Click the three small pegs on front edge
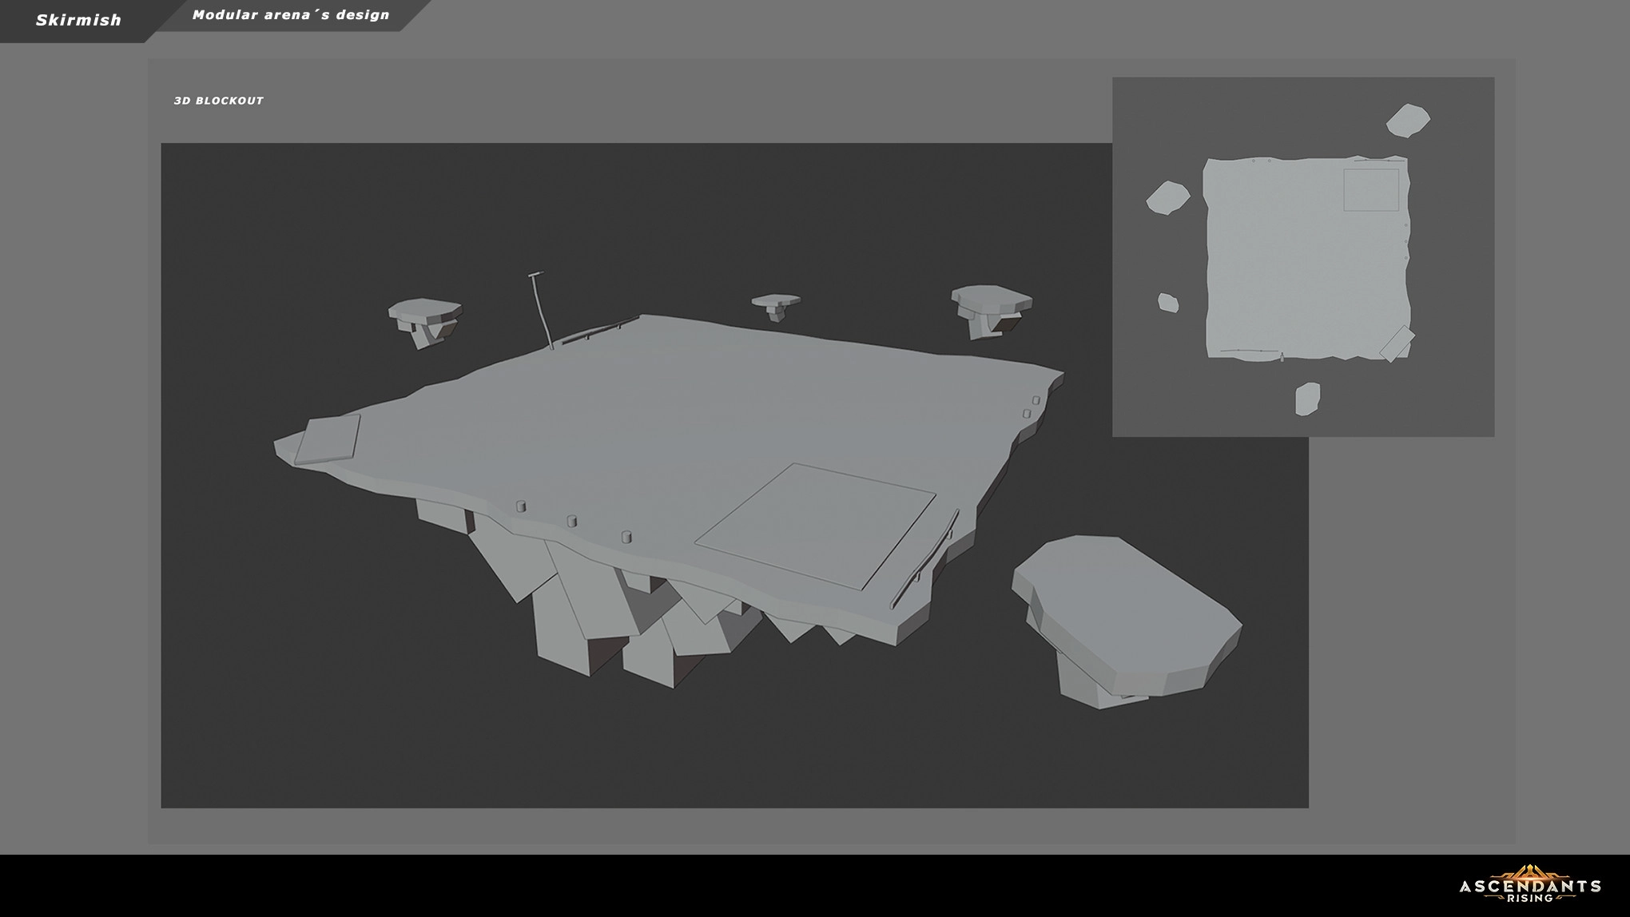 coord(572,522)
